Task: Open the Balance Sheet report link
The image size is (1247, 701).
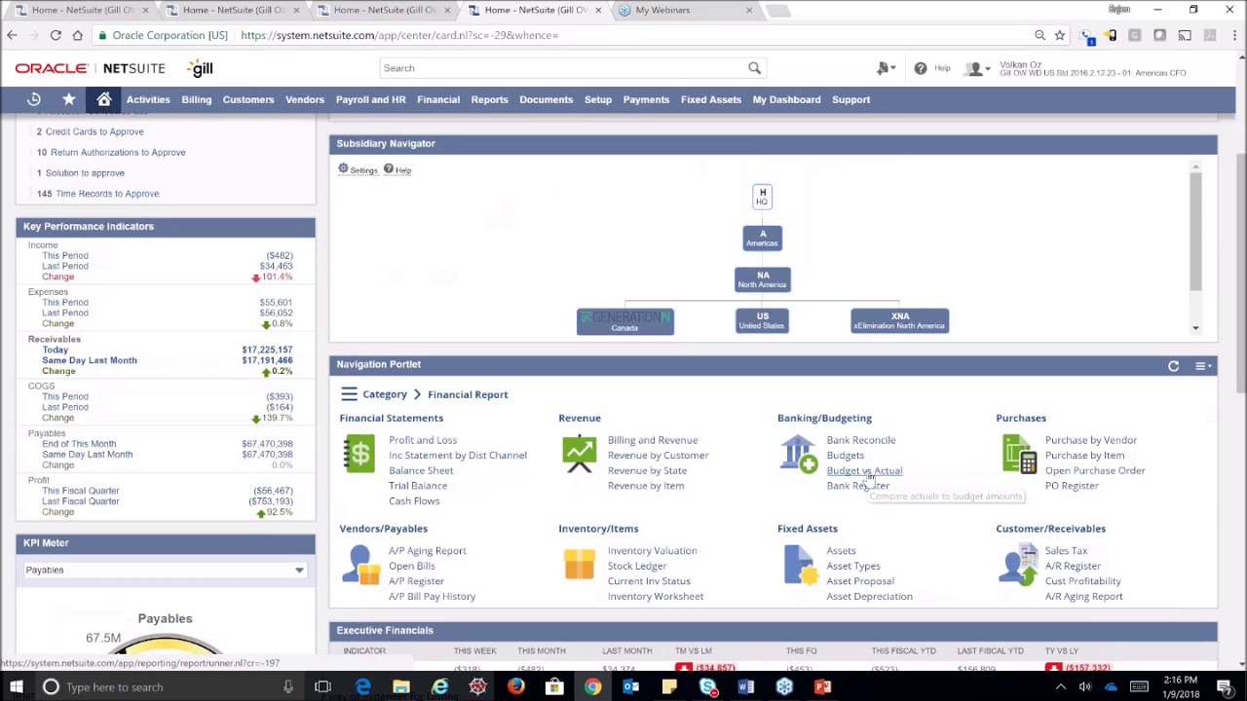Action: tap(421, 470)
